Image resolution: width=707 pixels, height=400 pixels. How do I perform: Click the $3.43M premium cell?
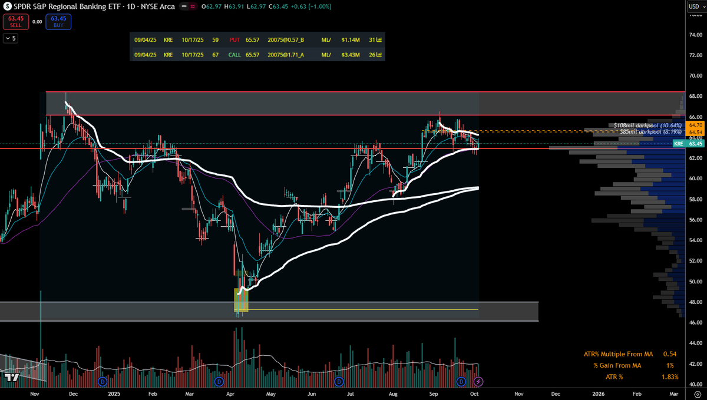click(351, 55)
